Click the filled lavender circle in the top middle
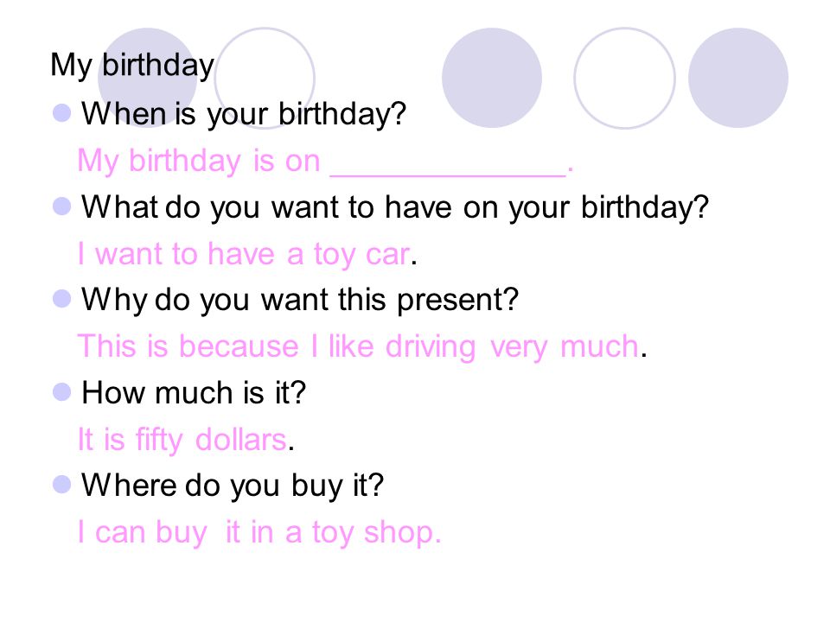The image size is (830, 622). [492, 78]
